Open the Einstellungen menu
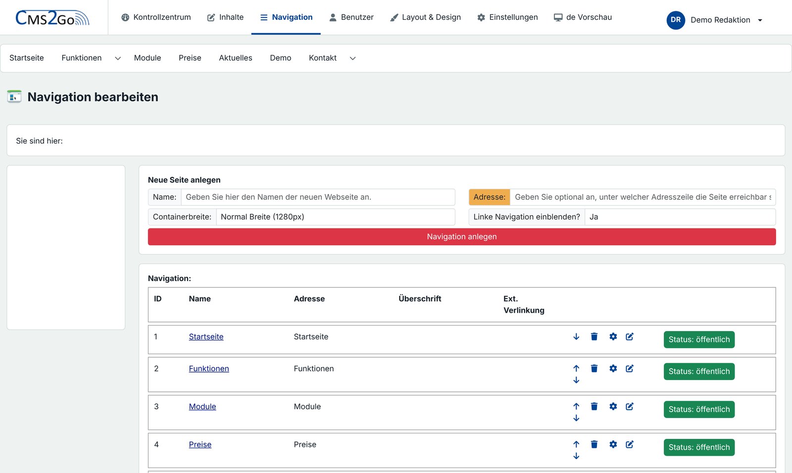 507,17
